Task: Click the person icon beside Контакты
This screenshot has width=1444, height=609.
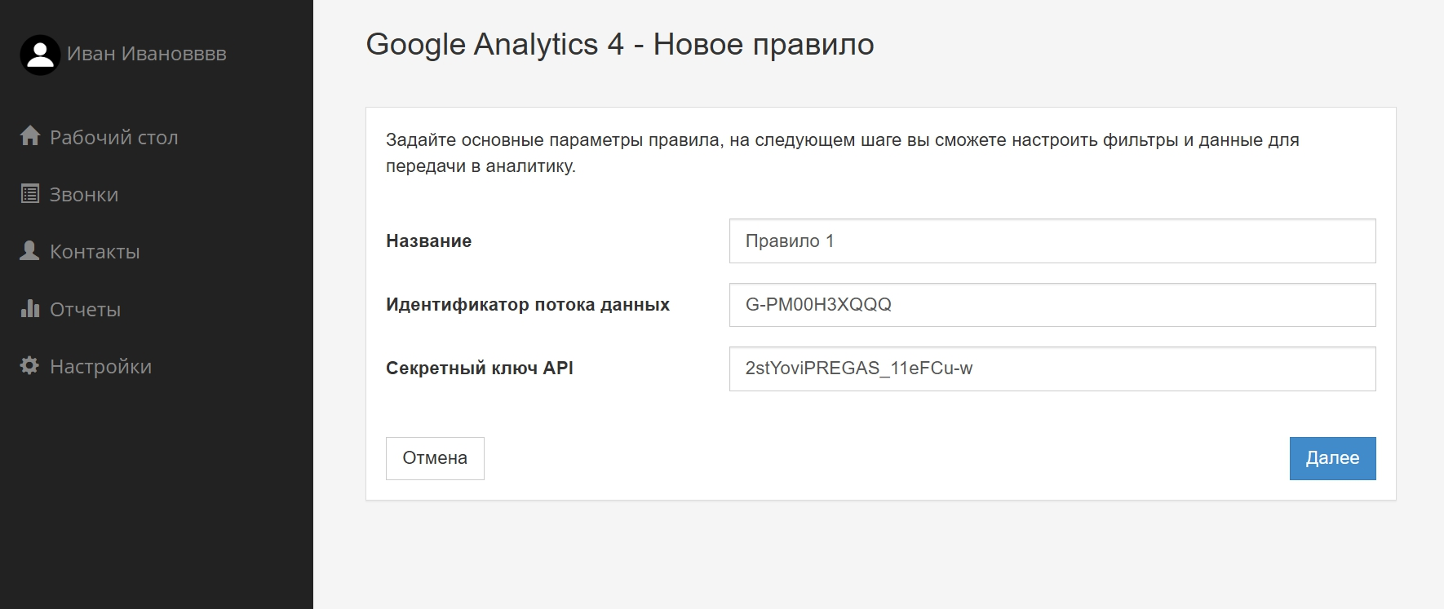Action: pos(29,250)
